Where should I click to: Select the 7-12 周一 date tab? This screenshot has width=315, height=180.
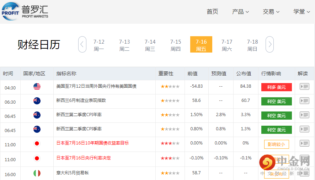tap(99, 45)
